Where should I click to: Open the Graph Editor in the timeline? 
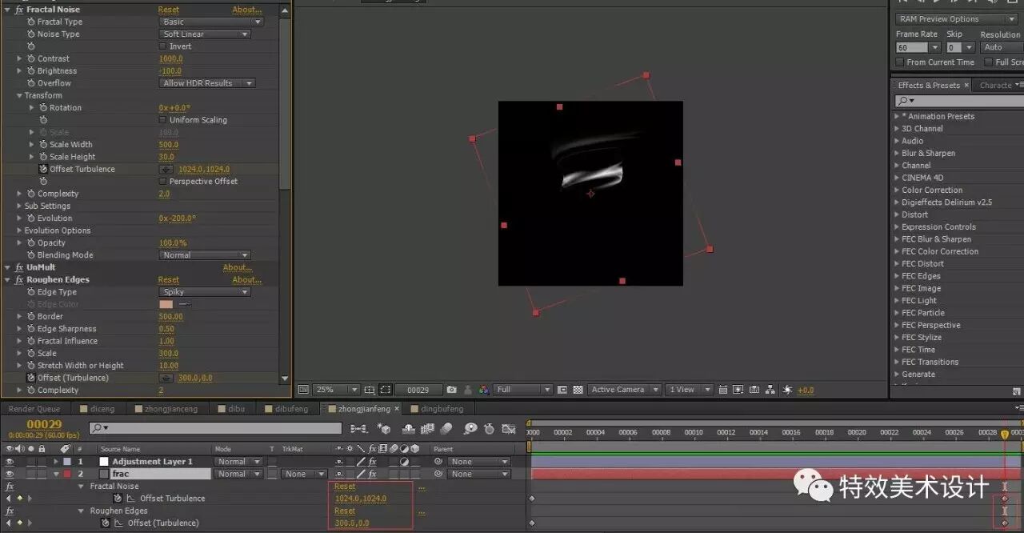509,428
